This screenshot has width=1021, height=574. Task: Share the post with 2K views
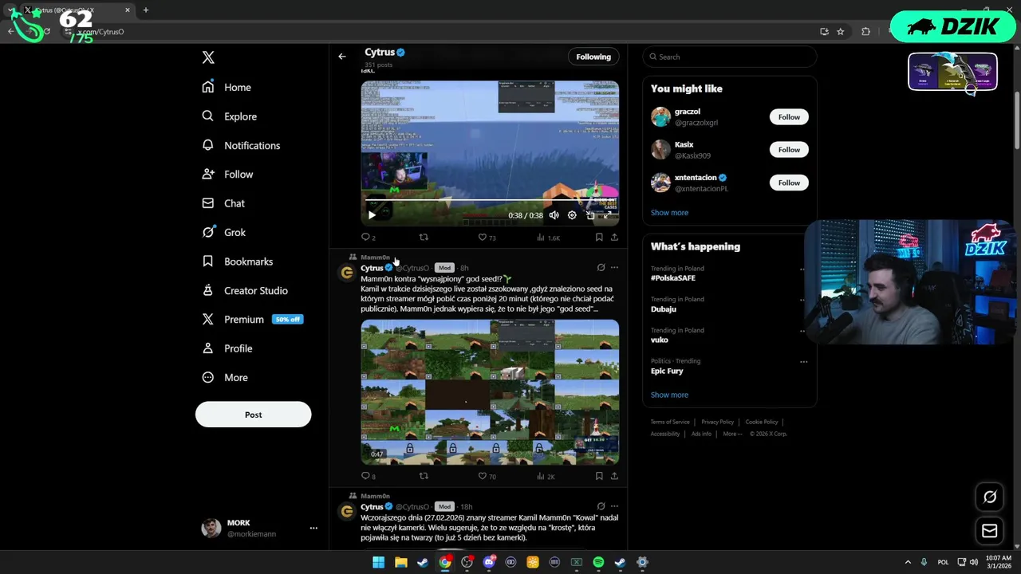[614, 476]
